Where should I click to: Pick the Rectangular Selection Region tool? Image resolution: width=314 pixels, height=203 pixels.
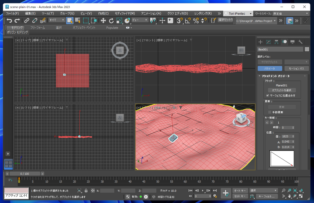pos(86,20)
